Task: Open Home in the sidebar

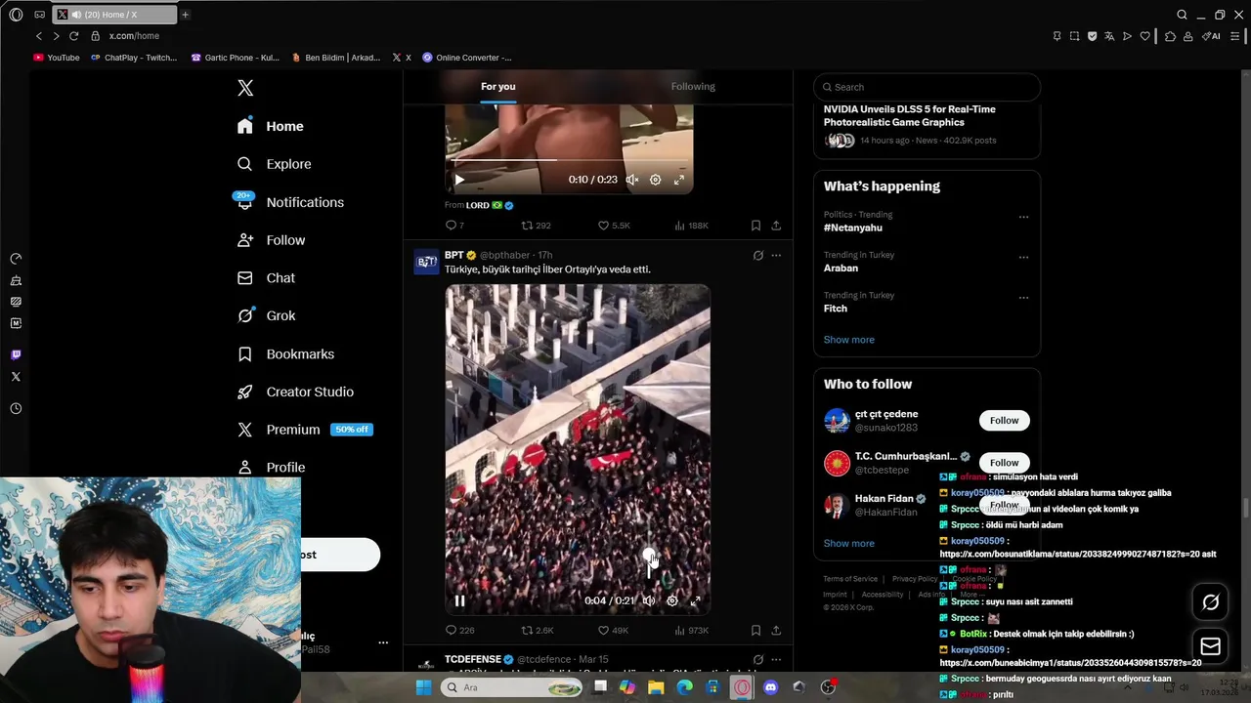Action: pyautogui.click(x=271, y=126)
